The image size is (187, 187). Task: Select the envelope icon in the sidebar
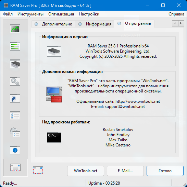[x=15, y=167]
